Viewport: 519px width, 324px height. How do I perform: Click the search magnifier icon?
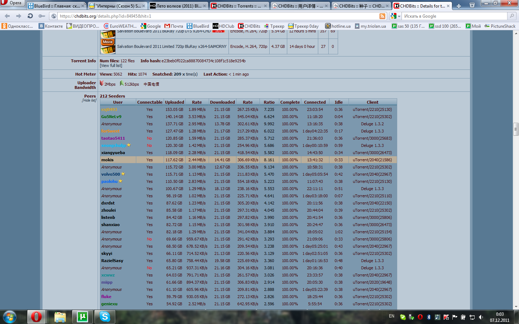512,16
